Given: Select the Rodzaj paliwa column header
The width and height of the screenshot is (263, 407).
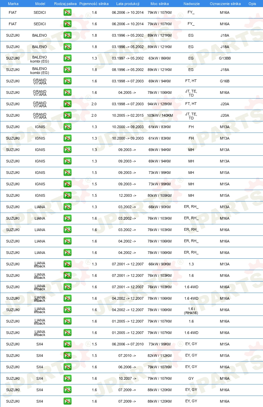Looking at the screenshot, I should tap(65, 4).
